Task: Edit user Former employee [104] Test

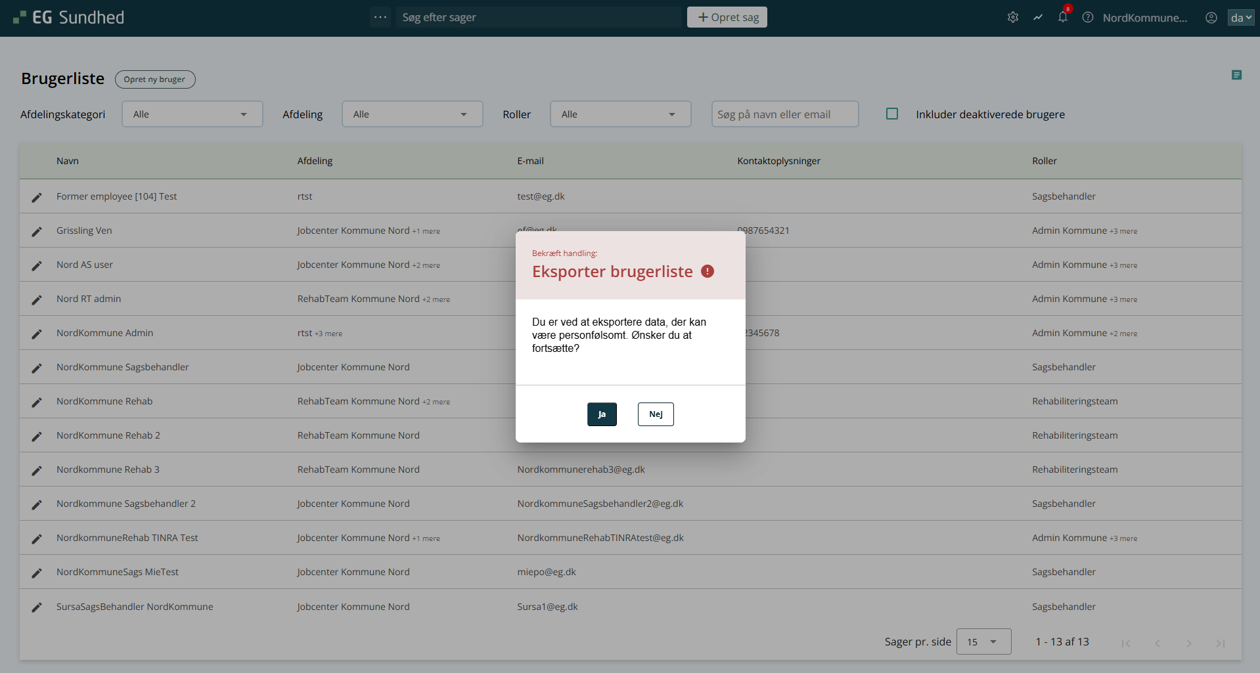Action: coord(37,197)
